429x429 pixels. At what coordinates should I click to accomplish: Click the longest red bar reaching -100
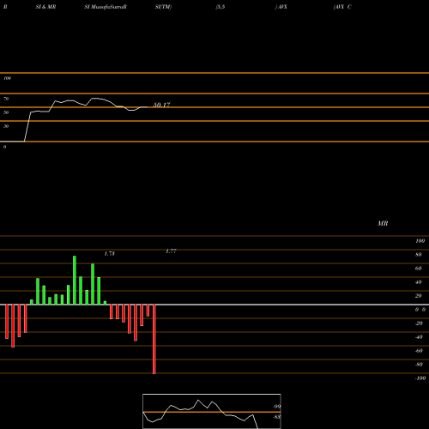154,339
